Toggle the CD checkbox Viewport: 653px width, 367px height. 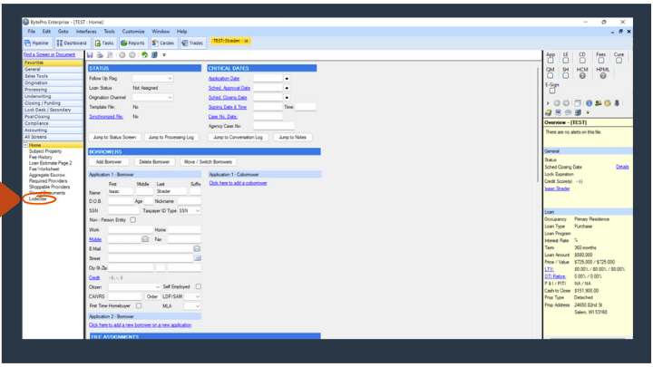[x=582, y=61]
